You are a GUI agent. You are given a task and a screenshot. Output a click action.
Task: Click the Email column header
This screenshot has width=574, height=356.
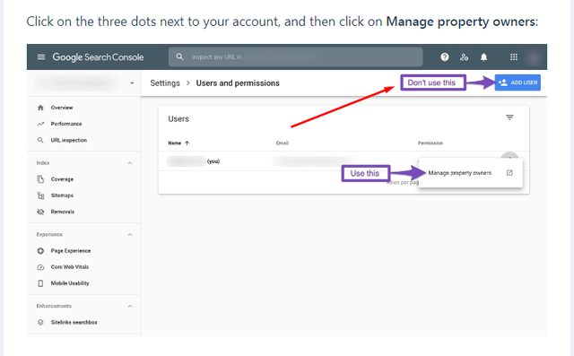(x=283, y=143)
